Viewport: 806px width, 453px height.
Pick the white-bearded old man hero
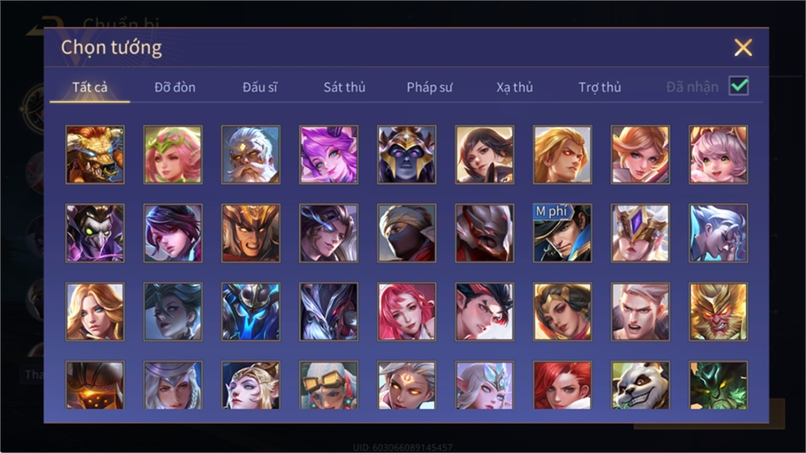(x=251, y=155)
